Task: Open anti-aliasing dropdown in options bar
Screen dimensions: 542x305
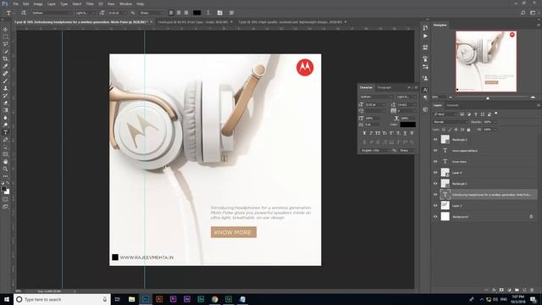Action: tap(151, 13)
